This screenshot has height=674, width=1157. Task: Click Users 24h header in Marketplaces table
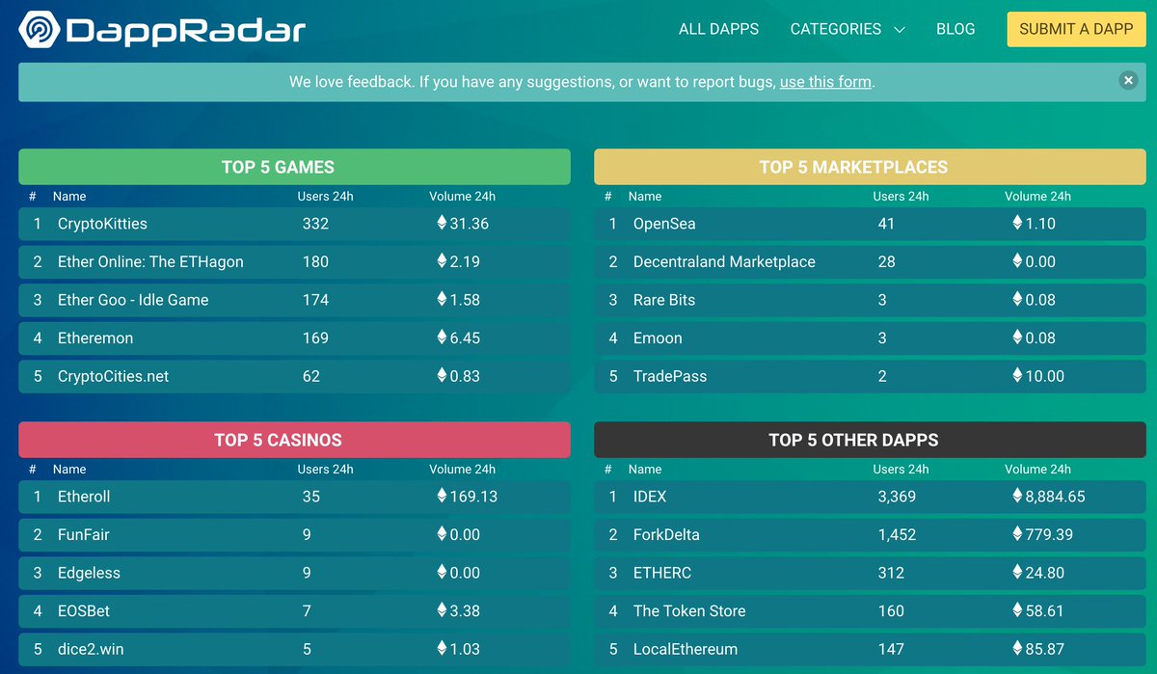[x=901, y=197]
